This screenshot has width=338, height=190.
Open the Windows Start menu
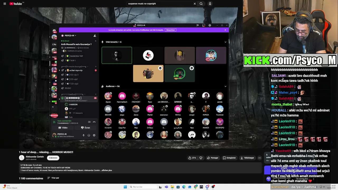tap(125, 187)
